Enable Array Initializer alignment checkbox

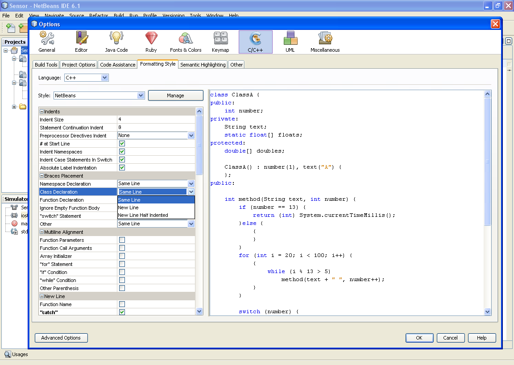(x=122, y=256)
